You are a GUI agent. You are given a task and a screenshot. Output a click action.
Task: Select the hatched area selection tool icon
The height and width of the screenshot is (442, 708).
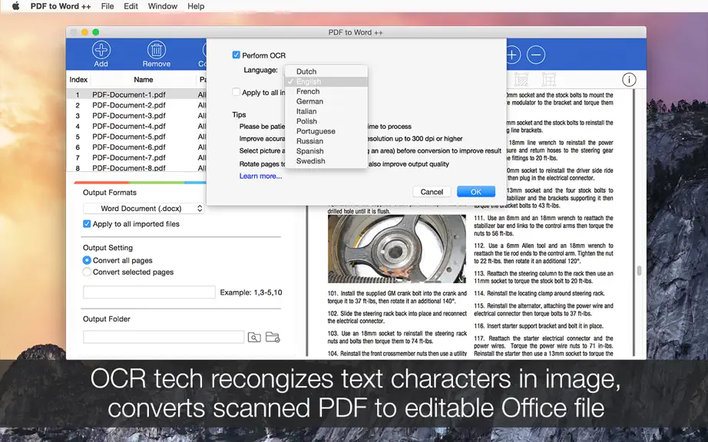pos(521,80)
